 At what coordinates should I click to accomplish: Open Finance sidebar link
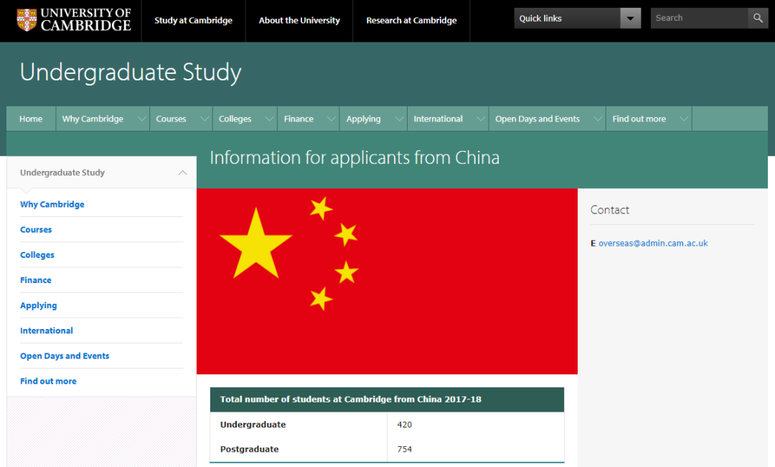coord(36,280)
